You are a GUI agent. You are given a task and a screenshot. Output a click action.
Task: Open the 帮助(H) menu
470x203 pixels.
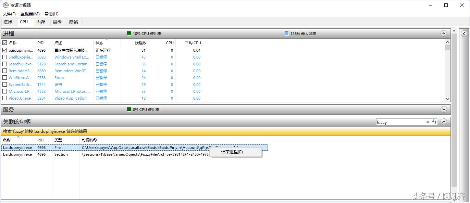click(51, 14)
